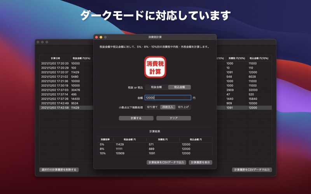Click the 計算日時 column header
Image resolution: width=311 pixels, height=194 pixels.
[55, 58]
